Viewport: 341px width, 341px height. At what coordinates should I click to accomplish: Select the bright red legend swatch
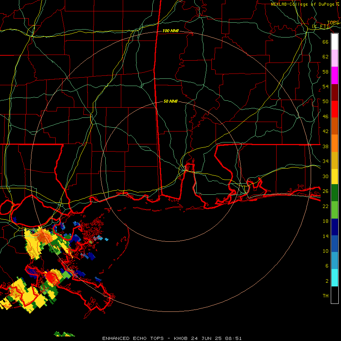335,109
